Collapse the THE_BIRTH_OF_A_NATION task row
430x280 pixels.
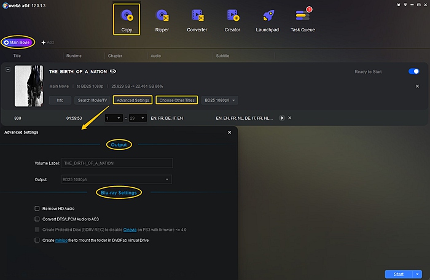coord(8,69)
